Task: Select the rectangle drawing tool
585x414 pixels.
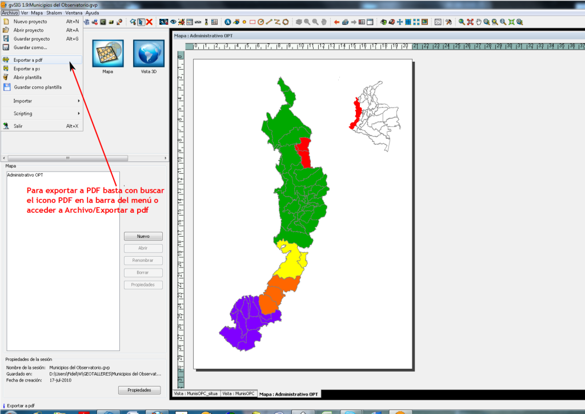Action: [252, 21]
